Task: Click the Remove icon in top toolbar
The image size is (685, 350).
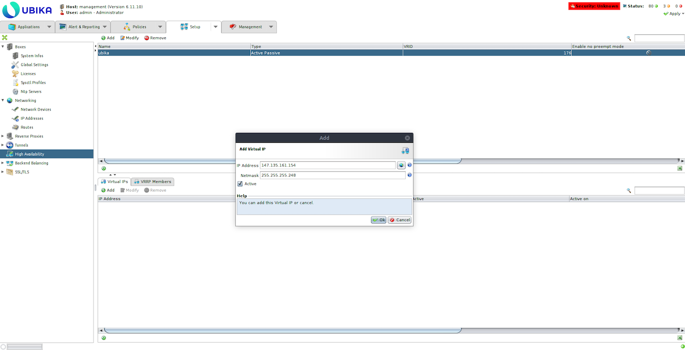Action: point(147,38)
